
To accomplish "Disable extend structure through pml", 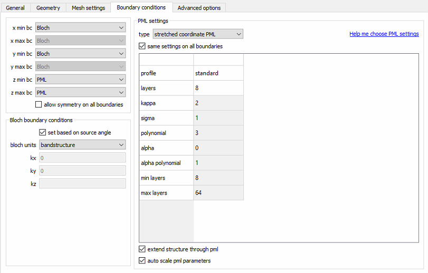I will tap(142, 249).
